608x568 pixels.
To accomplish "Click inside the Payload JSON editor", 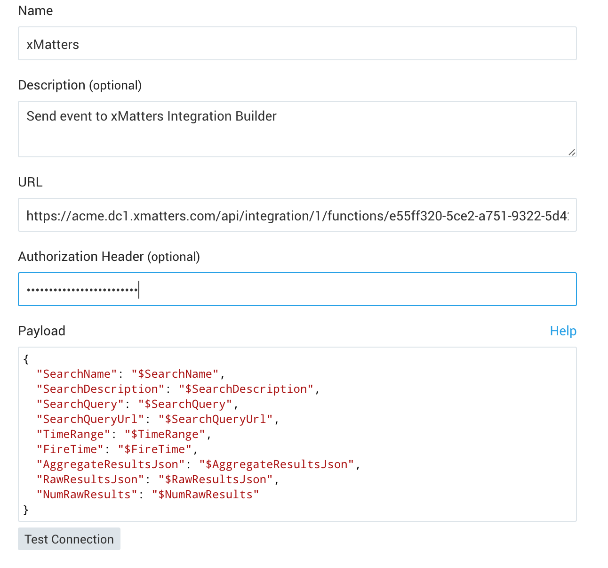I will coord(297,434).
